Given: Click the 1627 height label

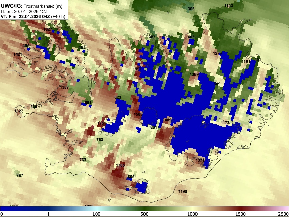Looking at the screenshot, I should pyautogui.click(x=48, y=29).
